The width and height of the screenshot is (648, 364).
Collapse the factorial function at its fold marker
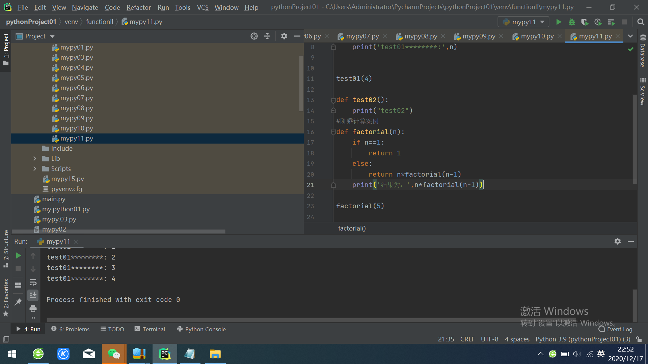pyautogui.click(x=333, y=132)
